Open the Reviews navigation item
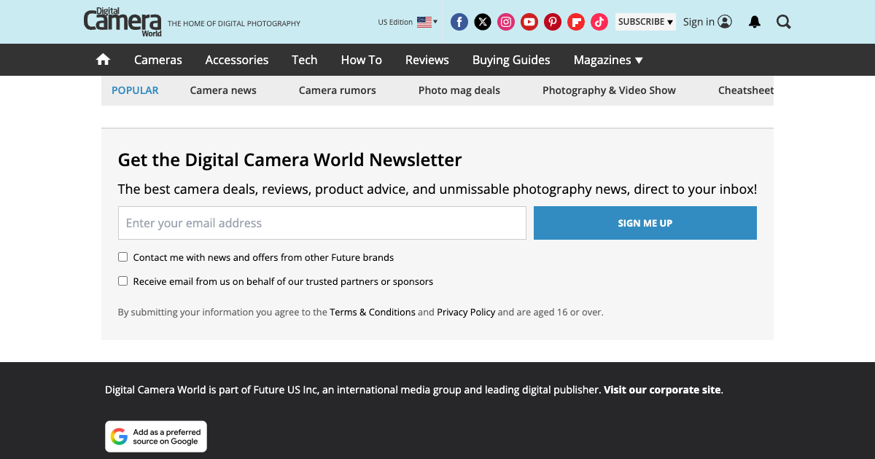This screenshot has width=875, height=459. tap(427, 60)
